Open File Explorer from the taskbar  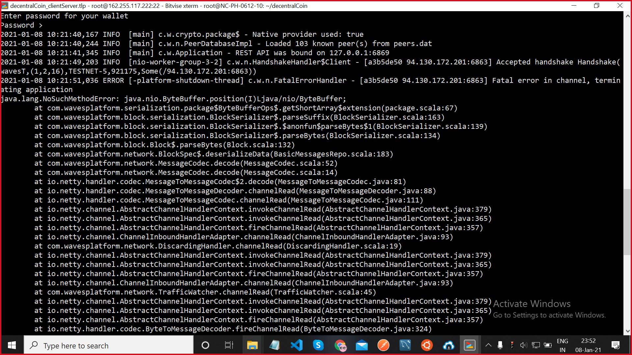[252, 345]
